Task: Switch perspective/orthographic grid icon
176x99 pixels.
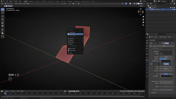Action: tap(143, 25)
